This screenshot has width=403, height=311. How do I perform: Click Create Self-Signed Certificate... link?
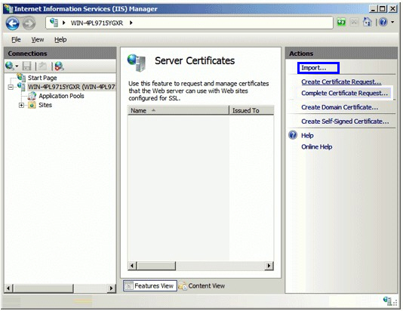[x=345, y=122]
